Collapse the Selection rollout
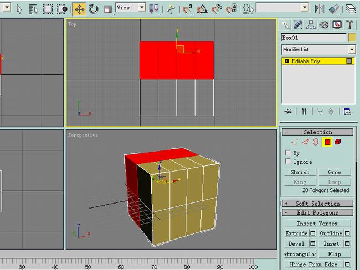Viewport: 360px width, 270px height. click(317, 132)
